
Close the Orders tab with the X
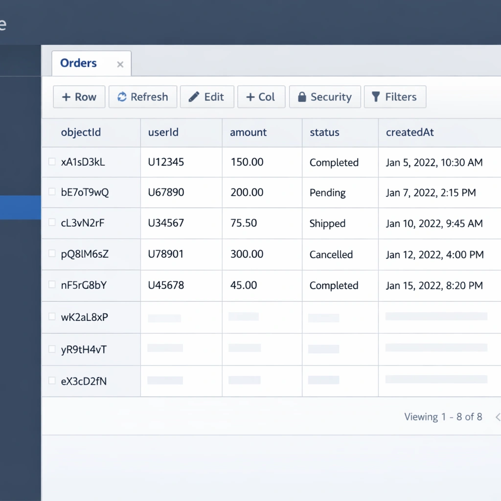pyautogui.click(x=120, y=65)
